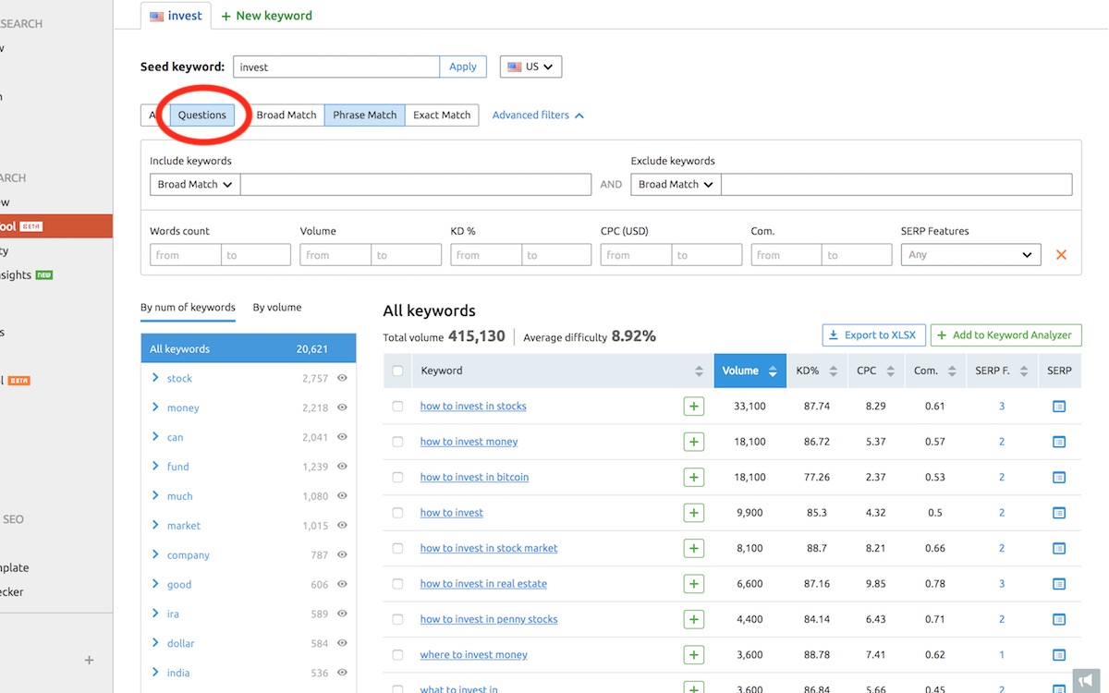Image resolution: width=1109 pixels, height=693 pixels.
Task: Add 'how to invest in stock market' via plus
Action: [693, 548]
